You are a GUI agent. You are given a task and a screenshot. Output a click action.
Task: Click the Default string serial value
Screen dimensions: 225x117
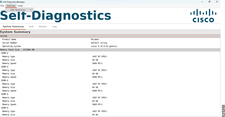(x=99, y=43)
